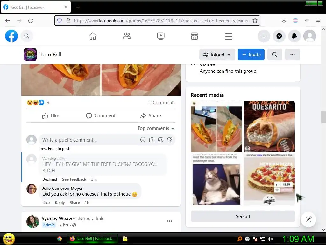Click the page vertical scrollbar handle
This screenshot has height=245, width=326.
point(323,117)
